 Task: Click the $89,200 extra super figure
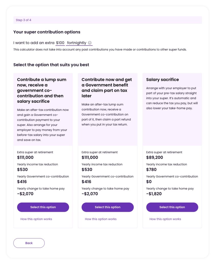[155, 158]
